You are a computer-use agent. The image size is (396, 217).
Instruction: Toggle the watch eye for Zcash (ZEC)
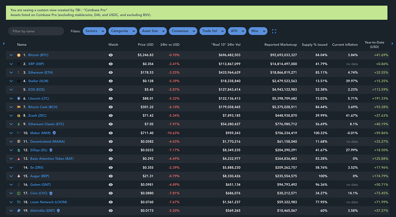coord(111,116)
